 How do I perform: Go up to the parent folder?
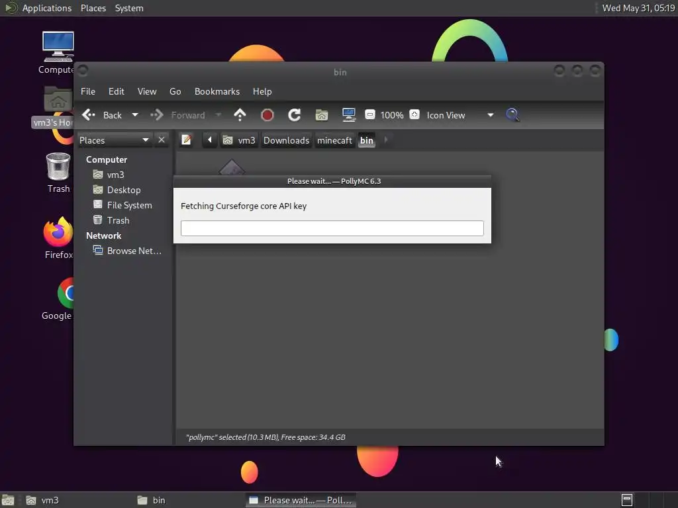pyautogui.click(x=240, y=115)
